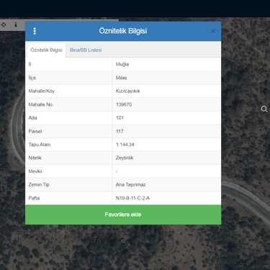This screenshot has height=270, width=270.
Task: Close the Öznitelik Bilgisi dialog
Action: pyautogui.click(x=213, y=31)
